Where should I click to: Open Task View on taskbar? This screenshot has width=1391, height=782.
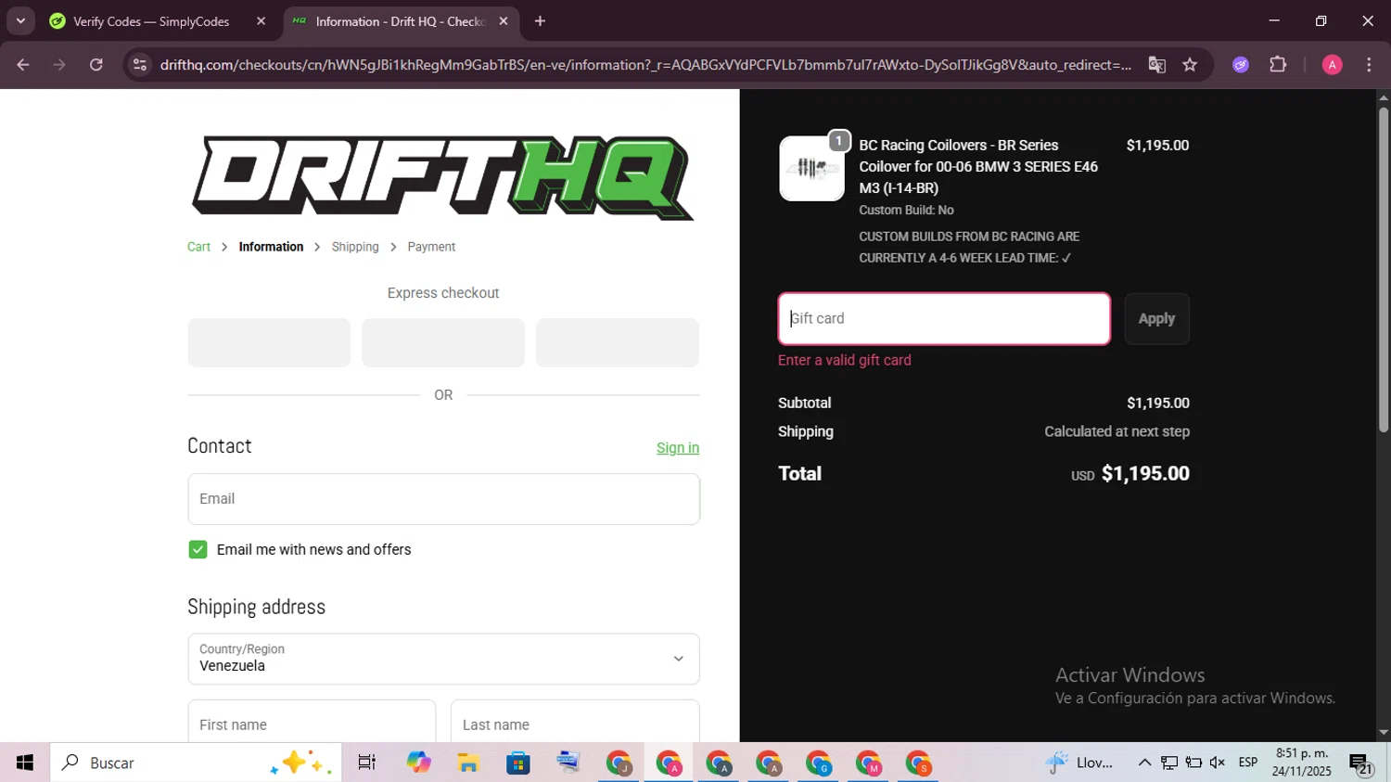pyautogui.click(x=367, y=763)
